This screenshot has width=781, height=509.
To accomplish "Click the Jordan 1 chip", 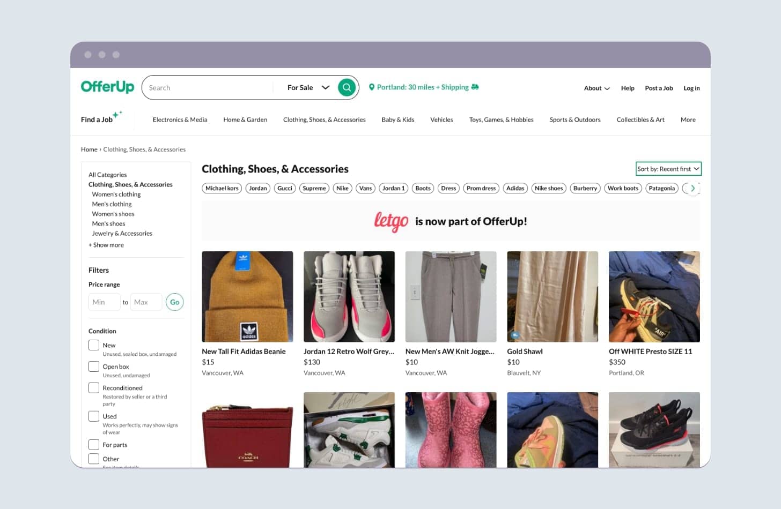I will coord(394,188).
